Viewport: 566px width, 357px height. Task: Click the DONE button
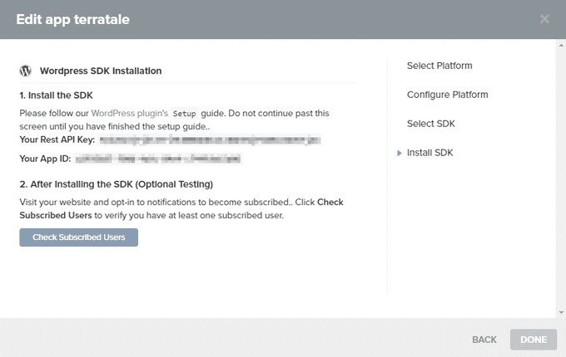534,340
